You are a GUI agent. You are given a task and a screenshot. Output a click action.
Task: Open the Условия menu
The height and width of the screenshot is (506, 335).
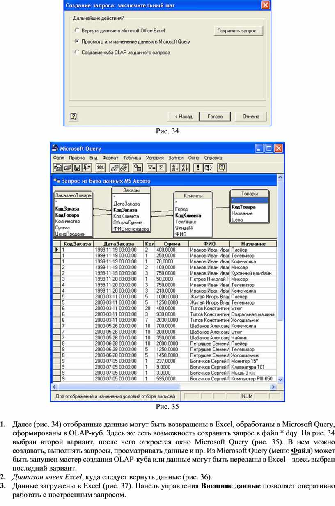(155, 158)
